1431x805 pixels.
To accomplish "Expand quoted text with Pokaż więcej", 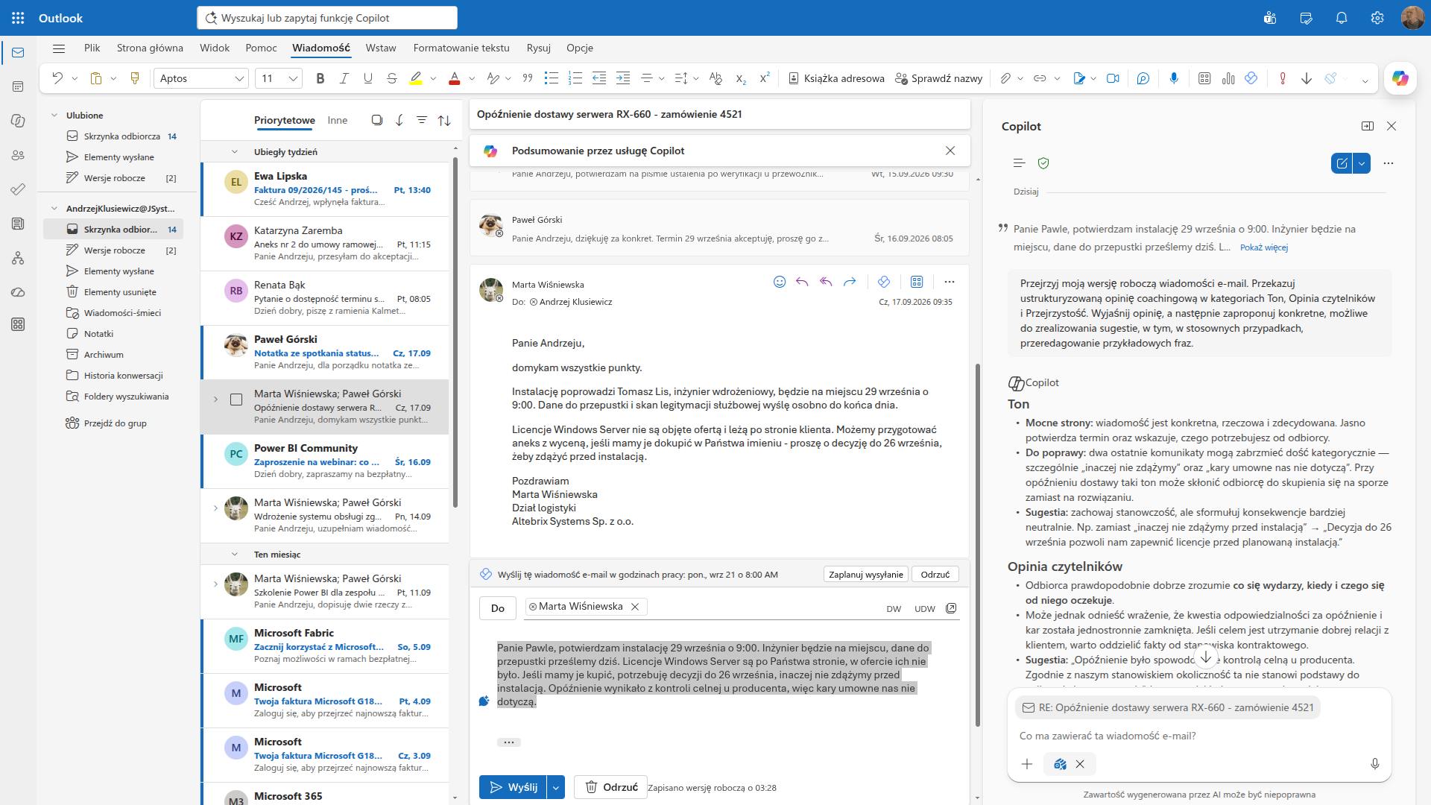I will tap(1264, 247).
